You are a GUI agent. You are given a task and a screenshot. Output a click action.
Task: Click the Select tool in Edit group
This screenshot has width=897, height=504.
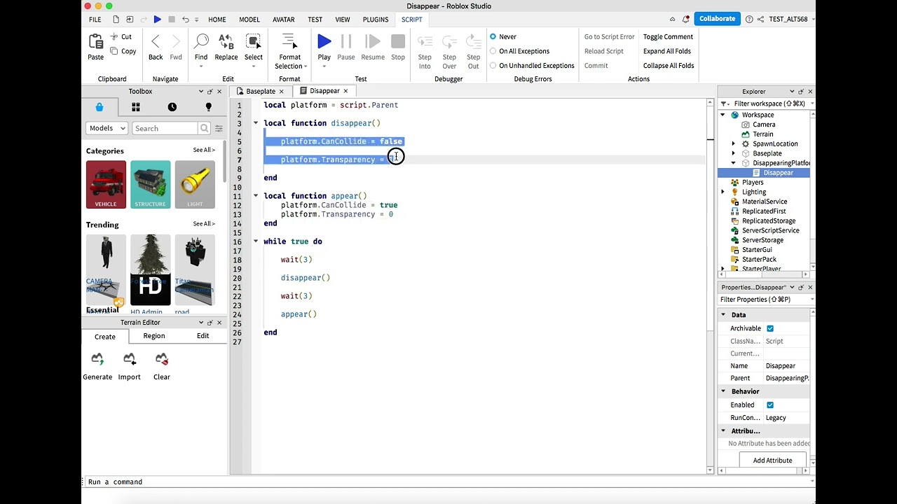pyautogui.click(x=254, y=42)
